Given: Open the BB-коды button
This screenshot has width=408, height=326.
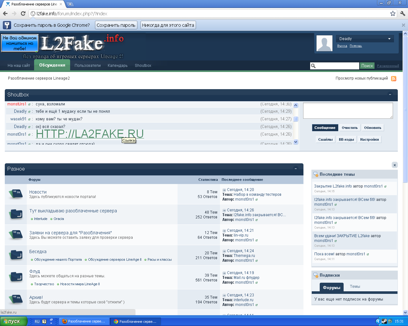Looking at the screenshot, I should coord(346,139).
